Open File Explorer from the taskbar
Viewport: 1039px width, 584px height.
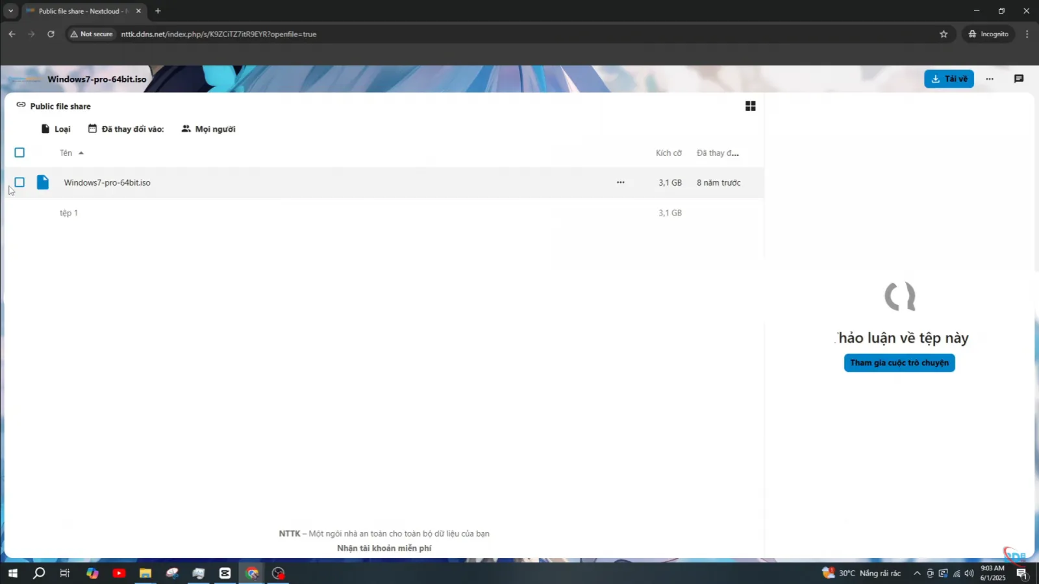coord(145,573)
